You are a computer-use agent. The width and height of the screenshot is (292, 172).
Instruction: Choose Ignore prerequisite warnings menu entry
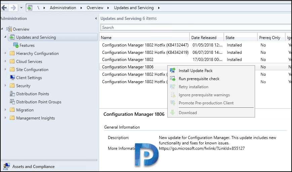point(211,95)
